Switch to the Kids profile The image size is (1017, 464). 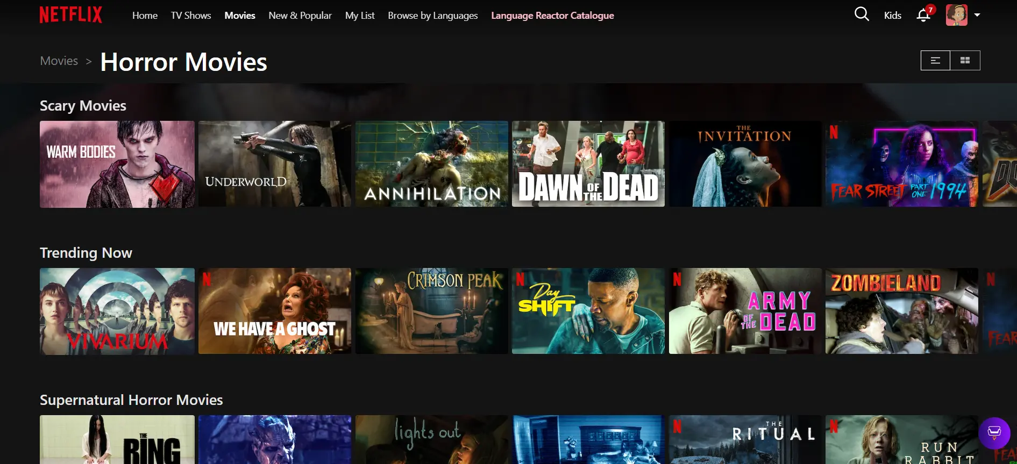pos(893,16)
